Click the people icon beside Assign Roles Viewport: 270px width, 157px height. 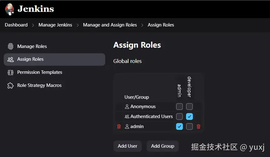pyautogui.click(x=11, y=59)
